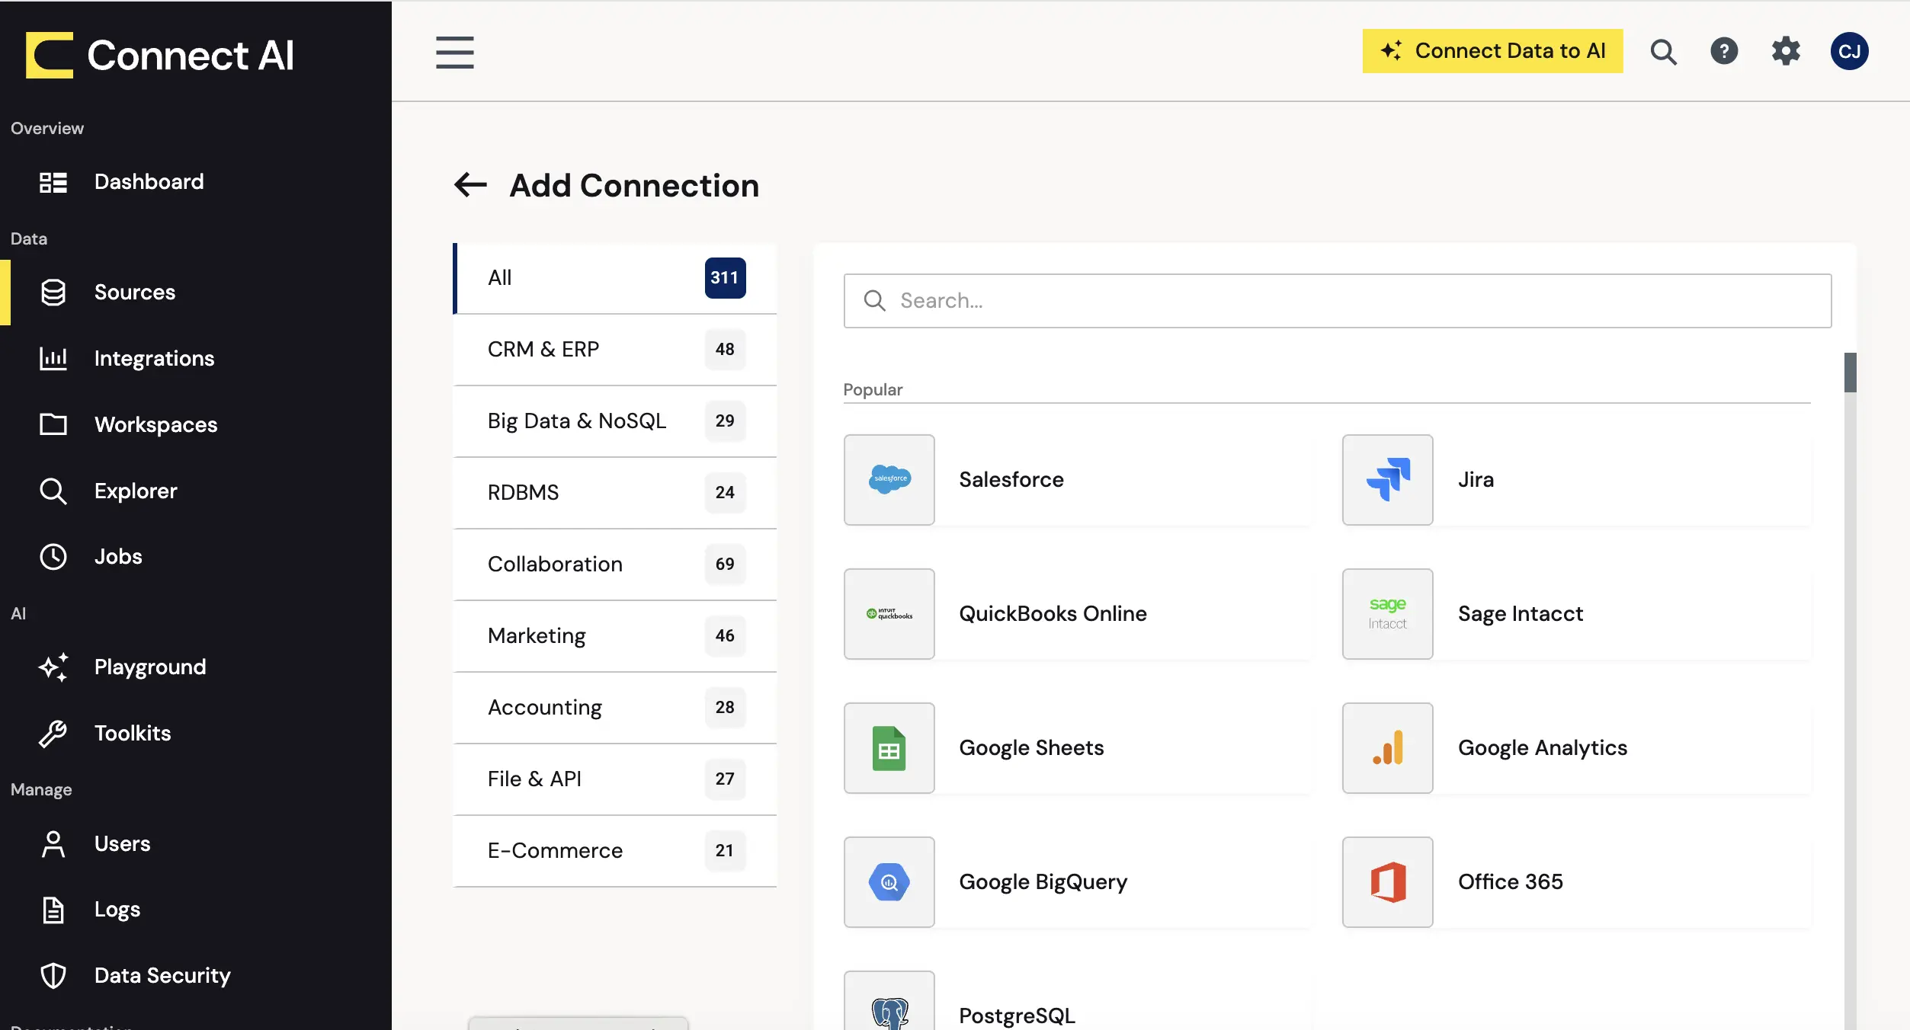
Task: Click the Connect Data to AI button
Action: pos(1492,51)
